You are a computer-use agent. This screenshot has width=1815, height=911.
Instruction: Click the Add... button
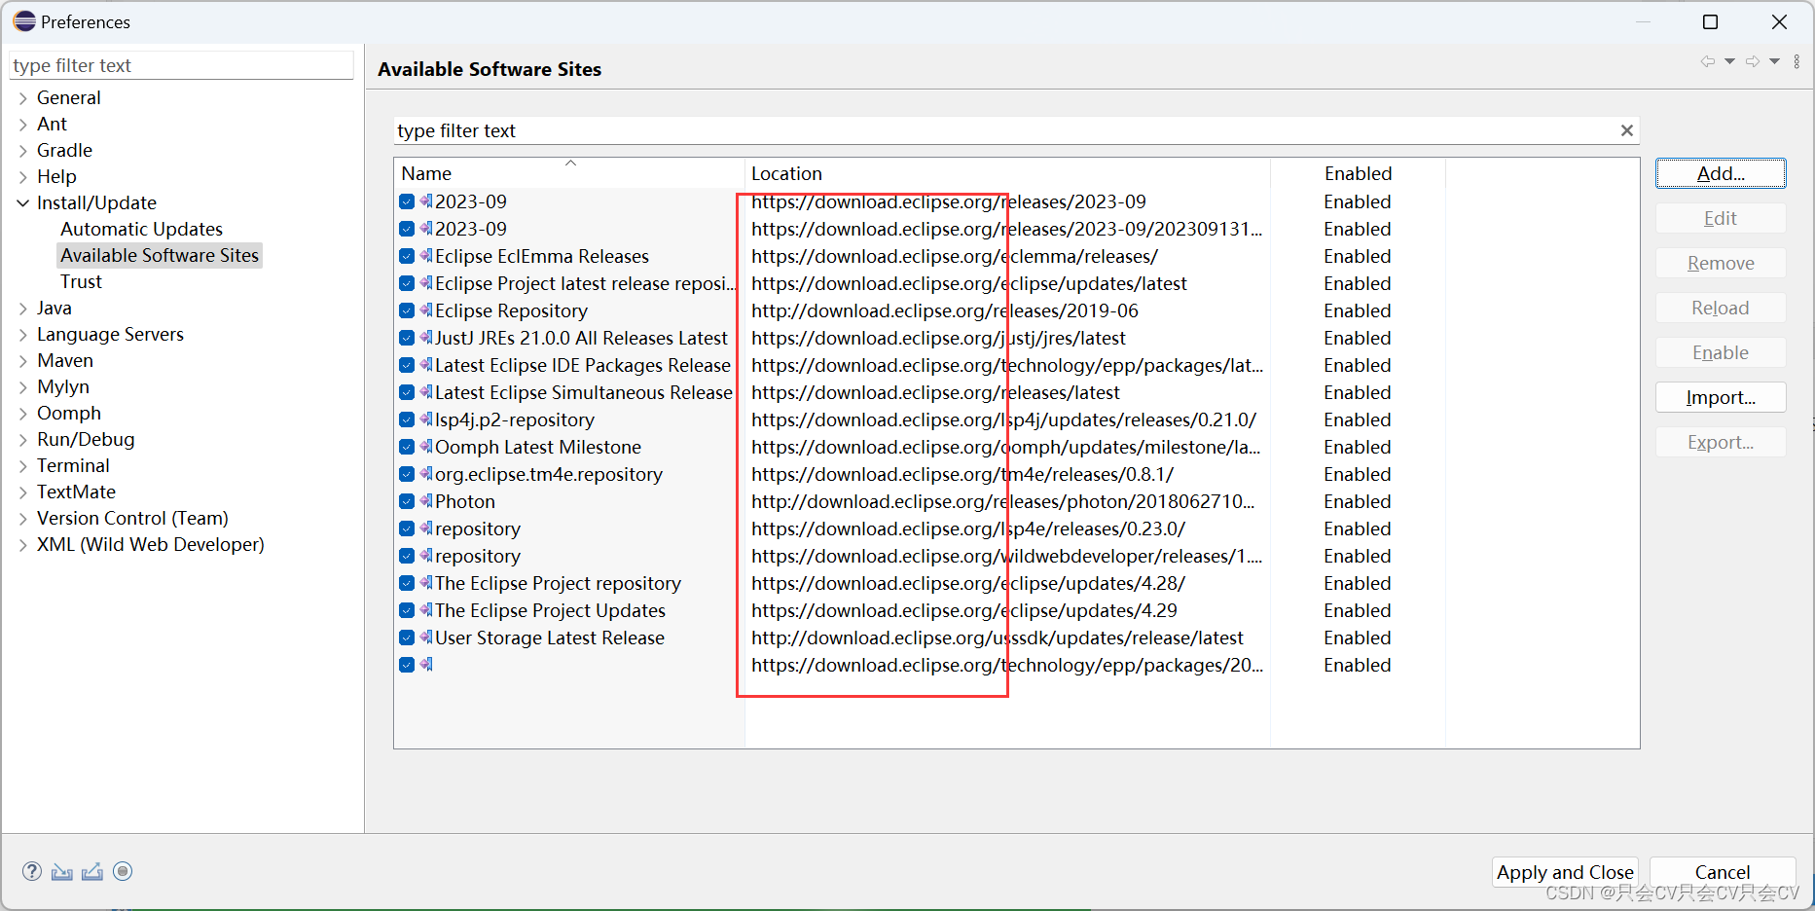1721,173
